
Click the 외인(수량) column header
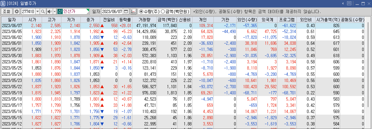click(247, 20)
